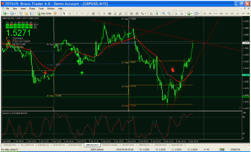
Task: Open the Charts menu
Action: coord(32,8)
